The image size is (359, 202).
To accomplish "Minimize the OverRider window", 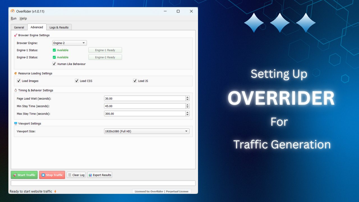I will click(x=165, y=11).
